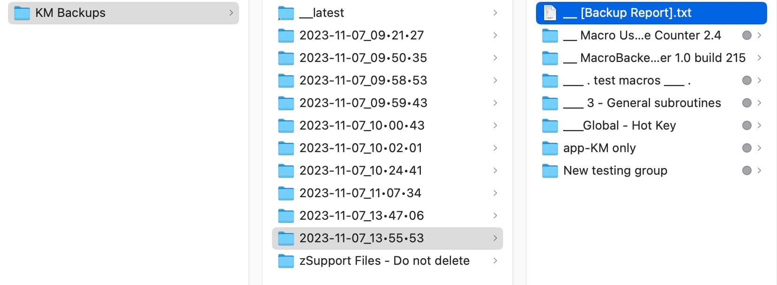Select the 2023-11-07_09•58•53 backup folder
The width and height of the screenshot is (777, 285).
(x=363, y=81)
